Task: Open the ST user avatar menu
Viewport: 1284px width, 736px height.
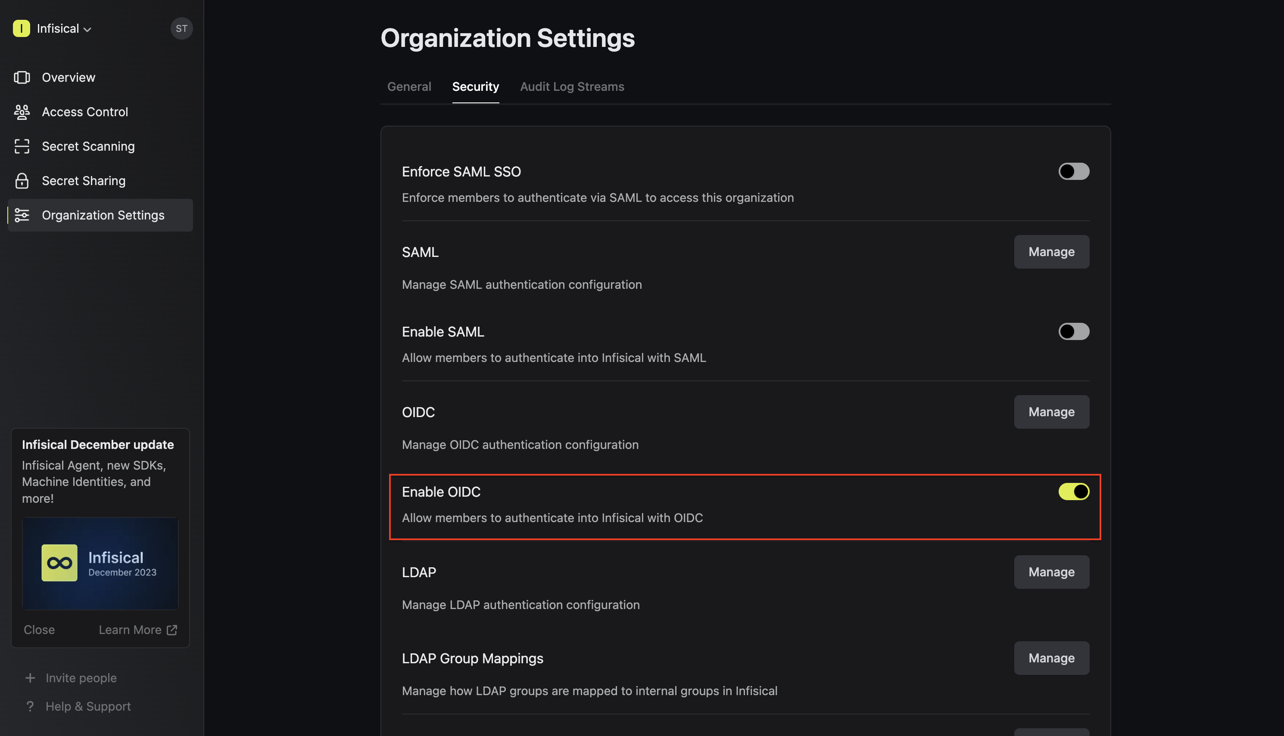Action: coord(181,28)
